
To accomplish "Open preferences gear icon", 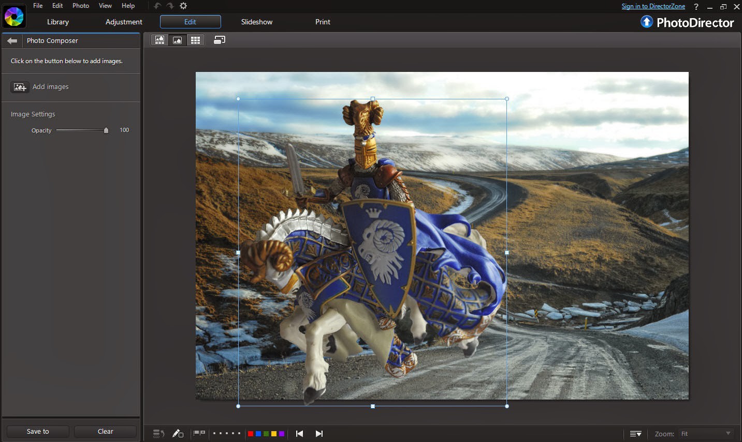I will tap(183, 6).
